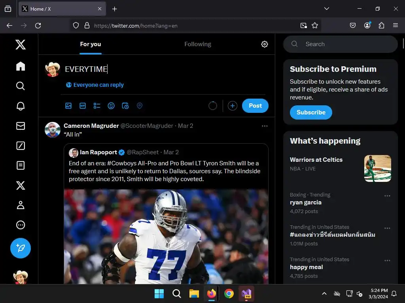Screen dimensions: 405x303
Task: Add media image icon to post
Action: pos(68,106)
